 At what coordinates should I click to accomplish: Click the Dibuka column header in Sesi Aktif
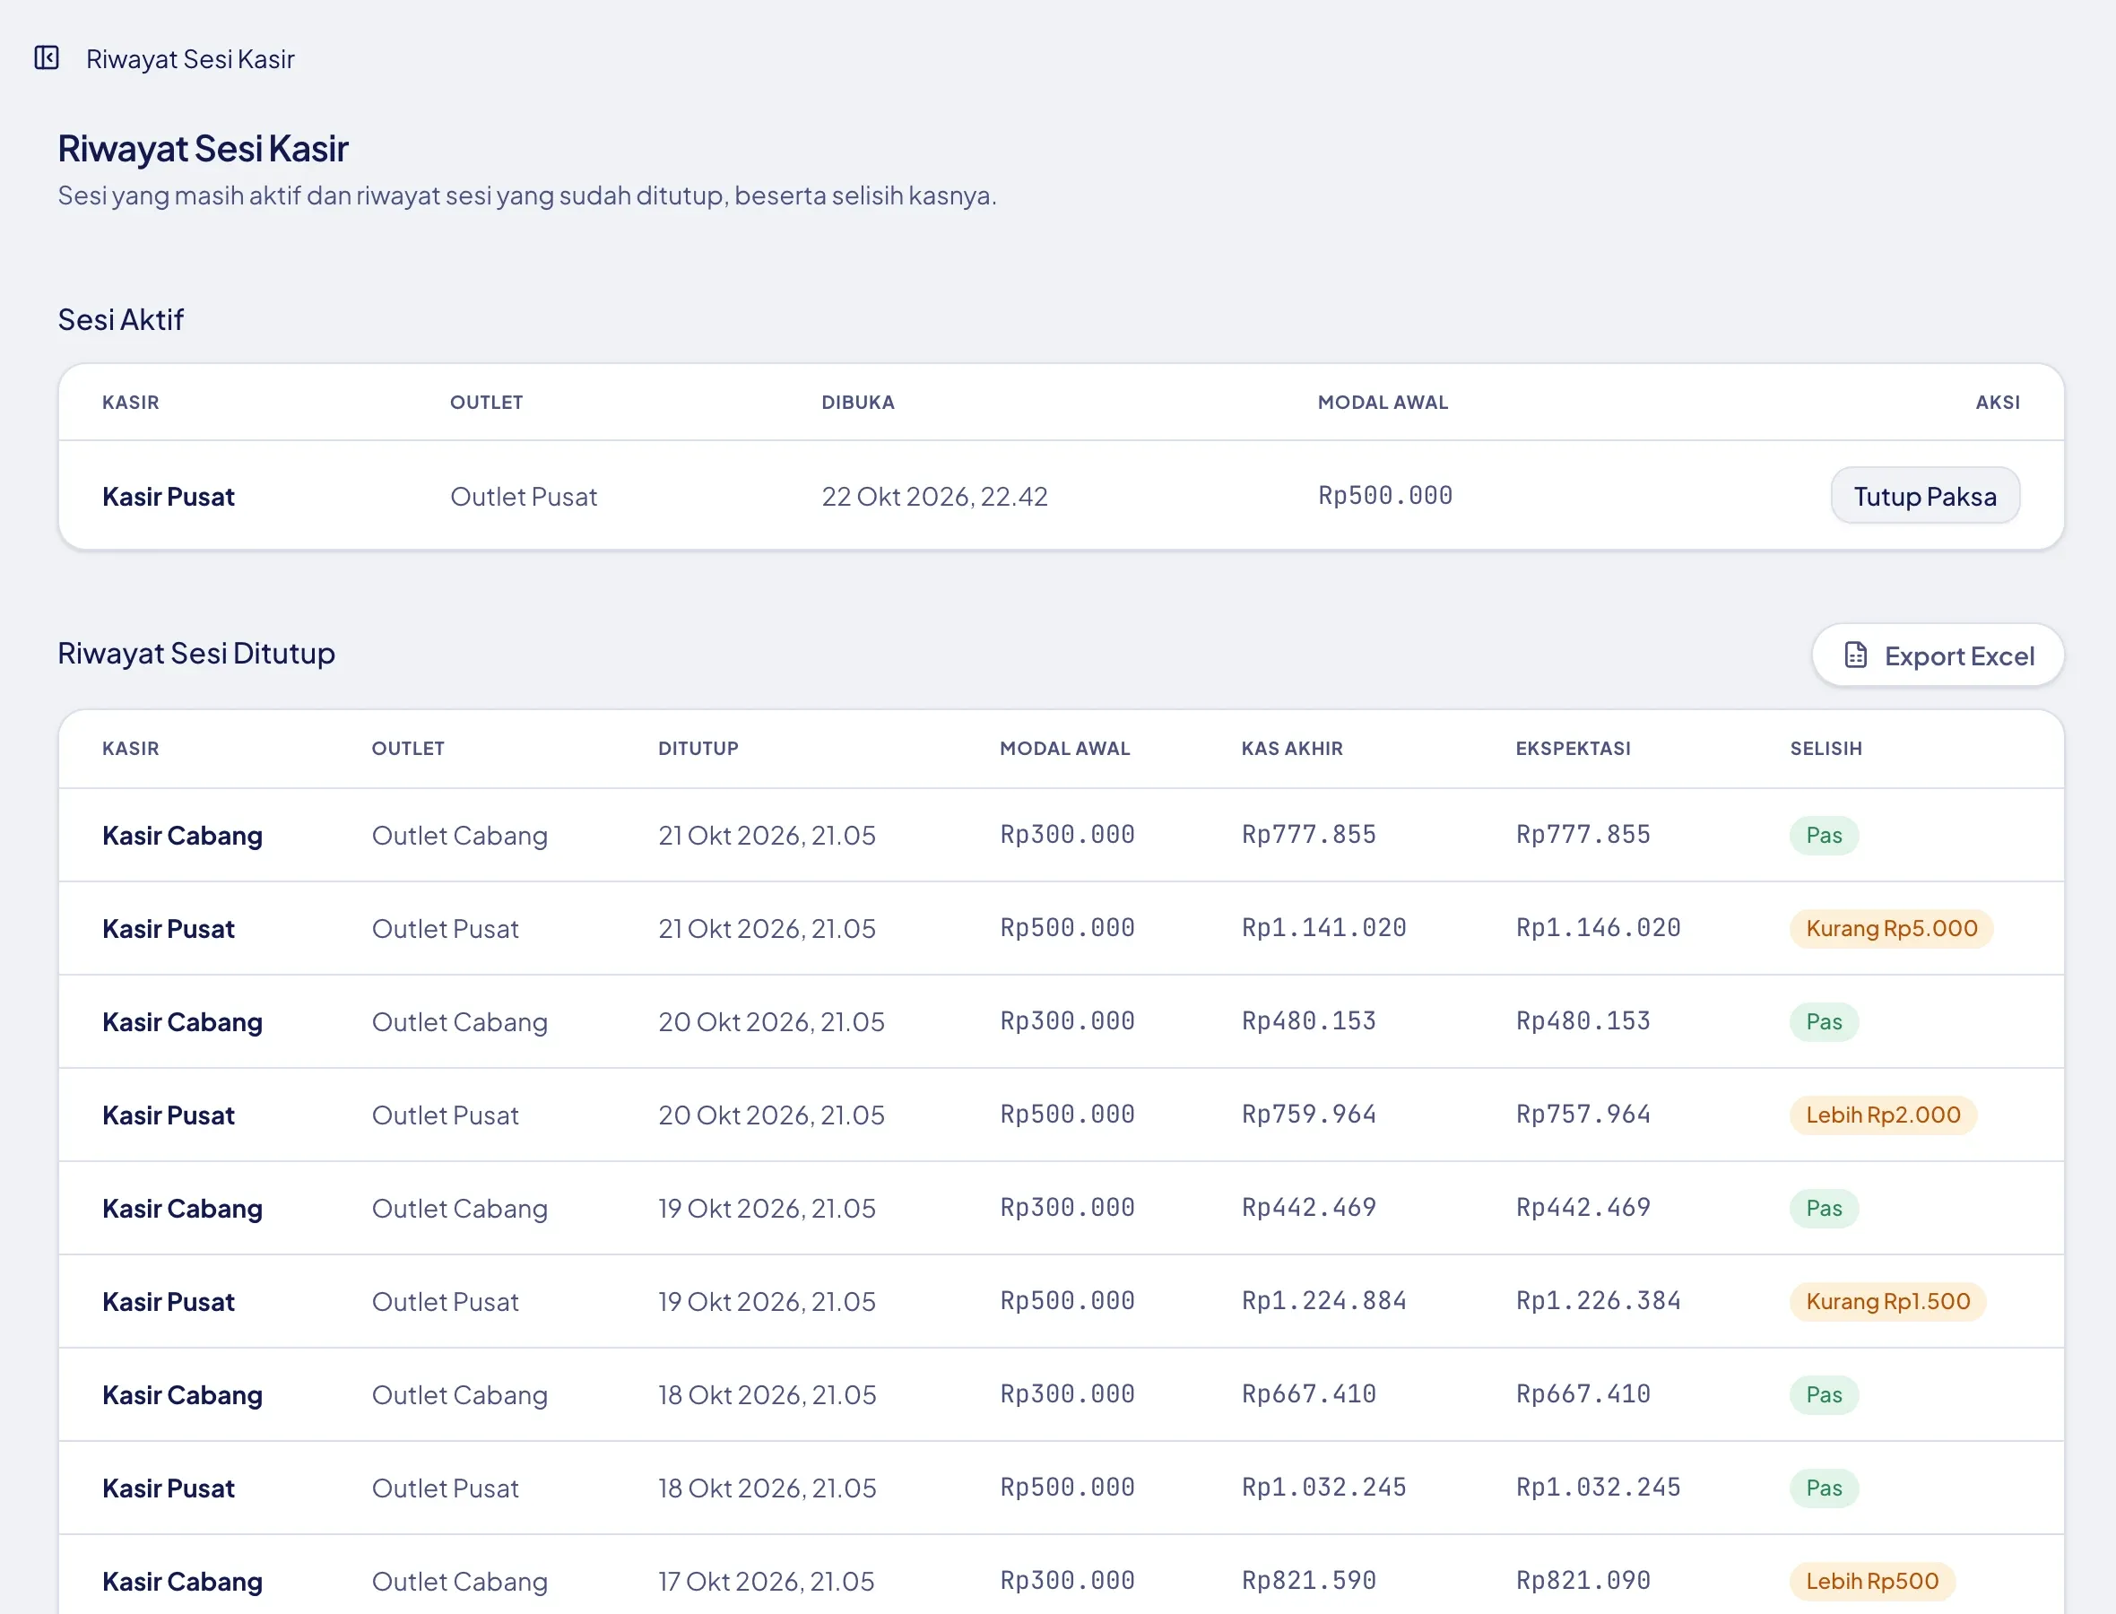(x=858, y=403)
